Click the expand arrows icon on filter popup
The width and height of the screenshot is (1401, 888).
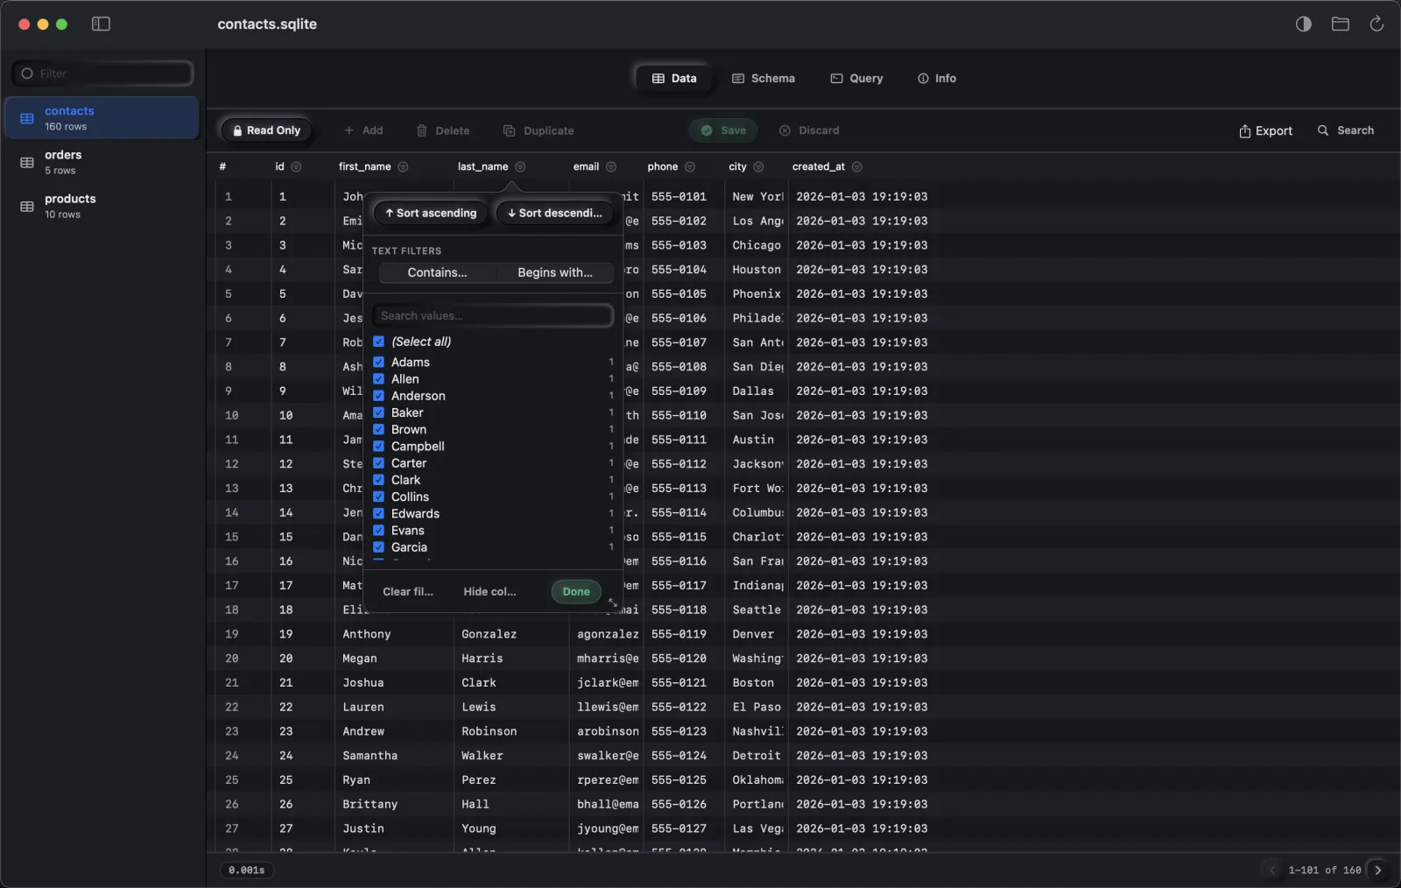tap(612, 603)
